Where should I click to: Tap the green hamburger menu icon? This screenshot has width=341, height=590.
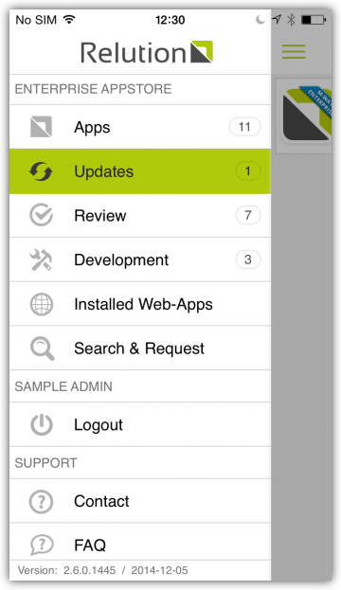pyautogui.click(x=294, y=51)
